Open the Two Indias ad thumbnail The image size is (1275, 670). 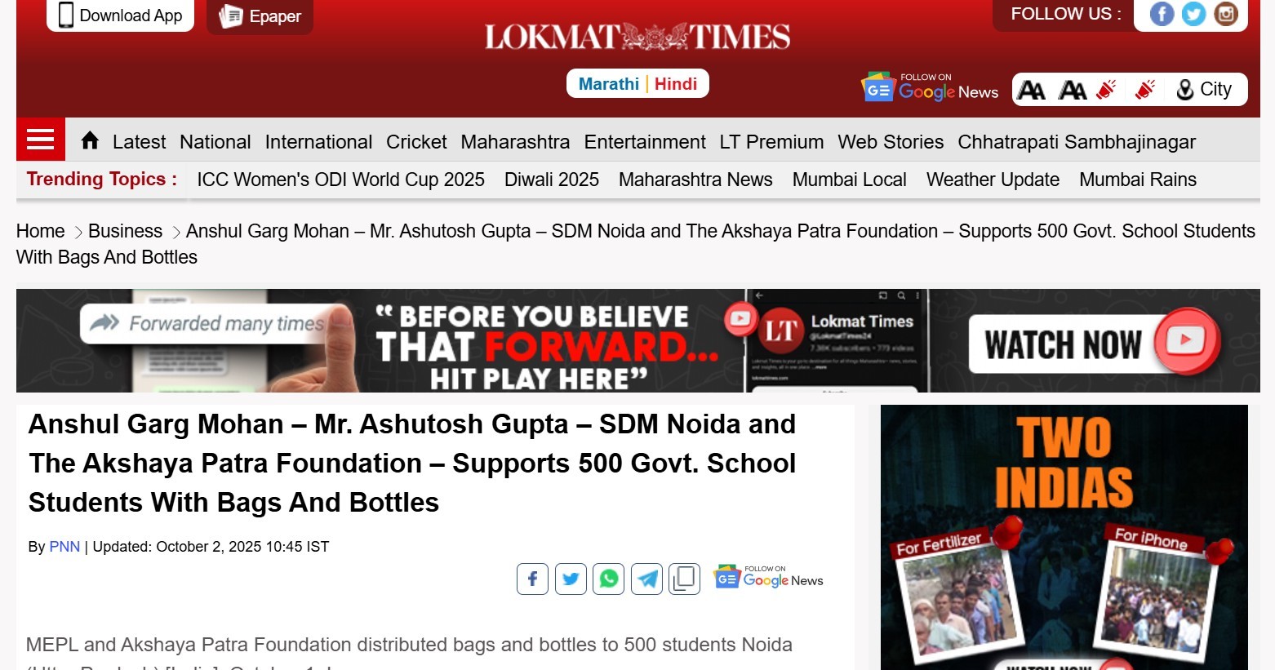pyautogui.click(x=1064, y=537)
